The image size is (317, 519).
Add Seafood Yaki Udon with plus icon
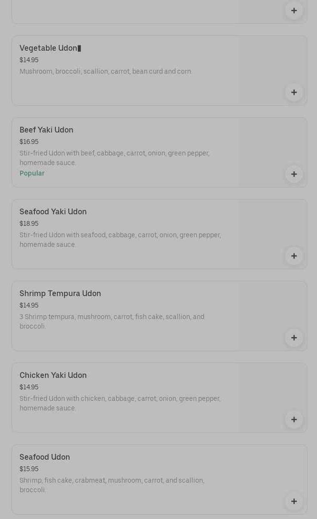point(294,256)
